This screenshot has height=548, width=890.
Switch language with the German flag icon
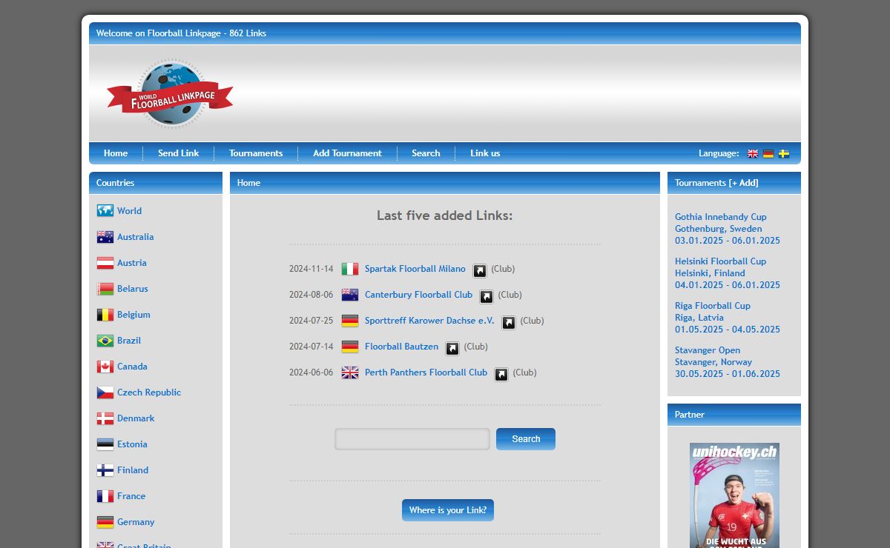(768, 153)
